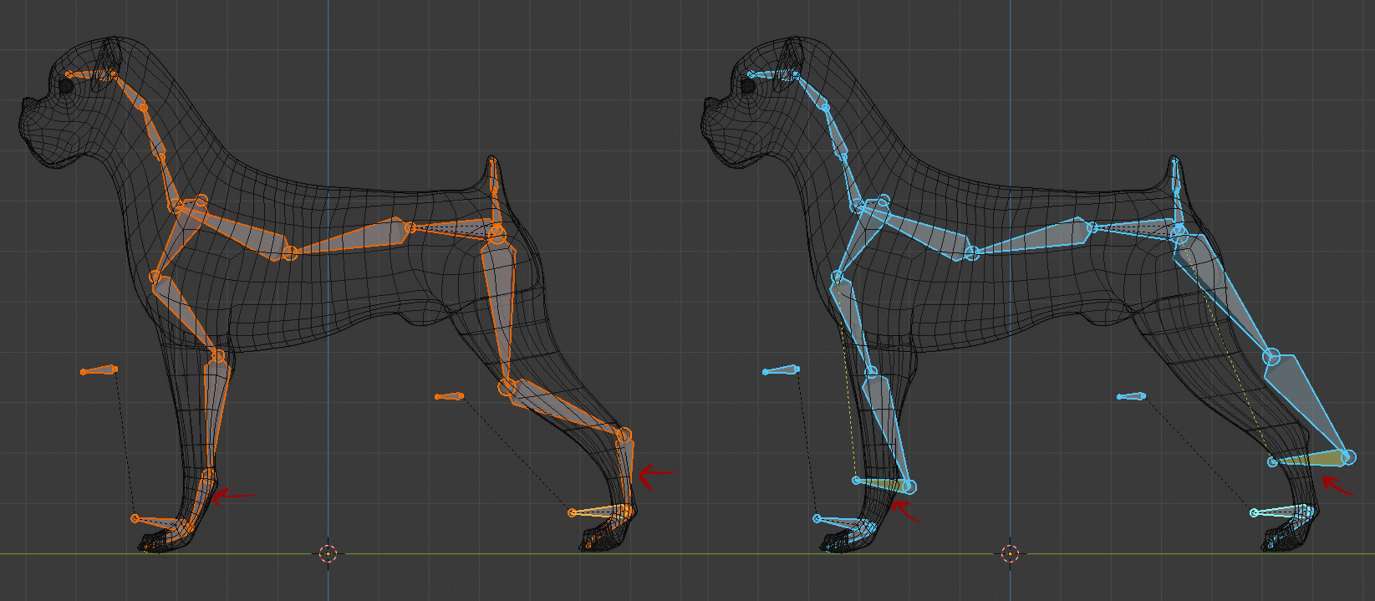Select blue rig's large front lower leg bone
Image resolution: width=1375 pixels, height=601 pixels.
coord(886,428)
